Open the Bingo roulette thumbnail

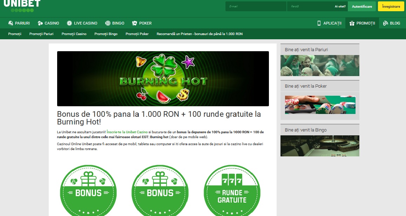point(320,146)
